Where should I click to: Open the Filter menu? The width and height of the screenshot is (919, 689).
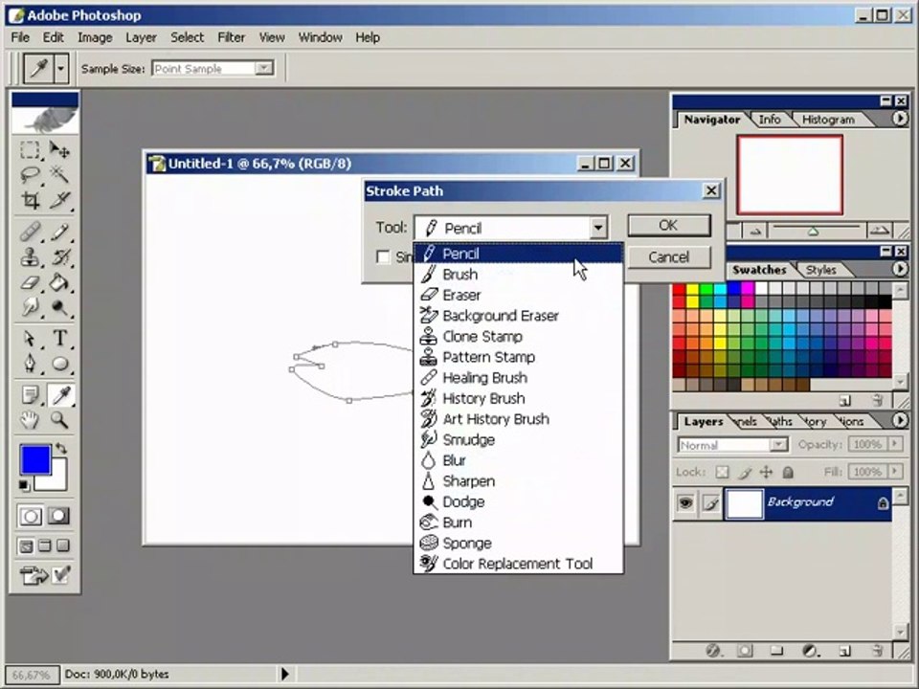click(x=231, y=37)
